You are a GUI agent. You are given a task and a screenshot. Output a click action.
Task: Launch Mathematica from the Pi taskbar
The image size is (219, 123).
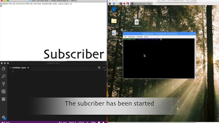pyautogui.click(x=124, y=3)
